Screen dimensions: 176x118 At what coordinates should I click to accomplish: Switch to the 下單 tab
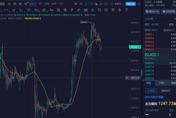click(x=161, y=83)
